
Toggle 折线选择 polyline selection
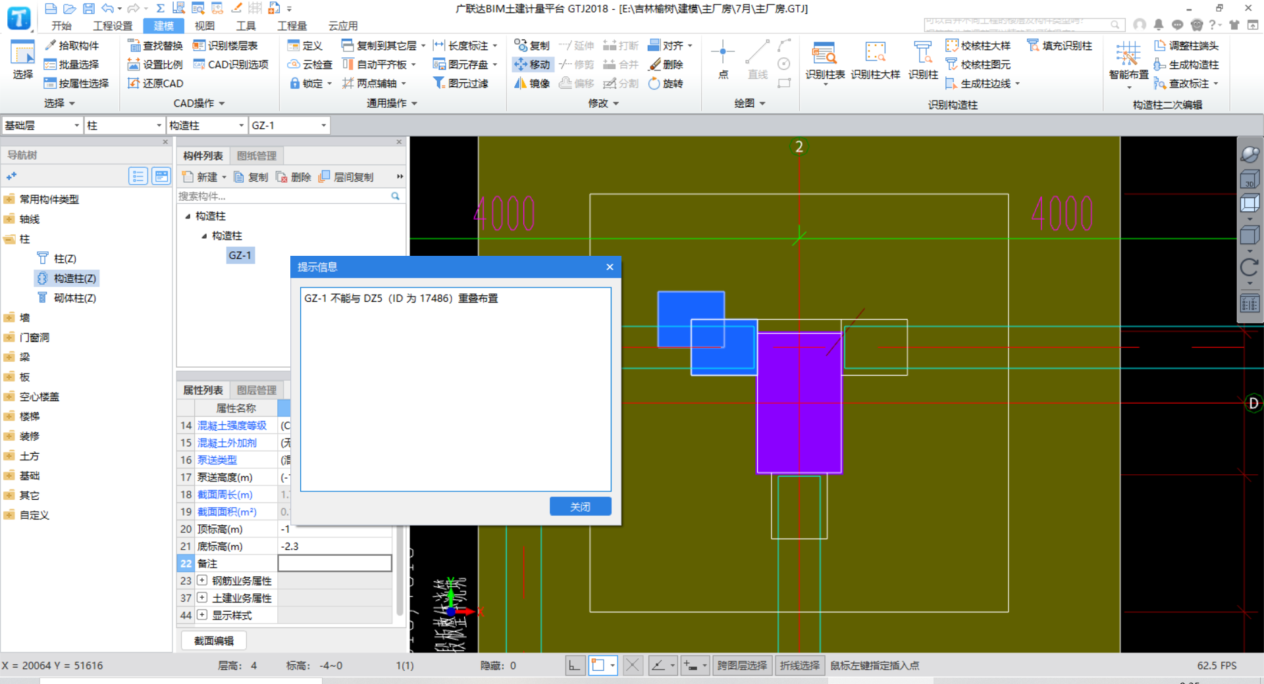click(800, 666)
